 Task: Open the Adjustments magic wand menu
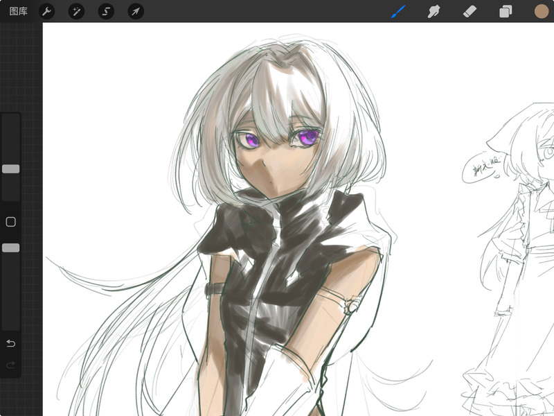click(x=76, y=11)
